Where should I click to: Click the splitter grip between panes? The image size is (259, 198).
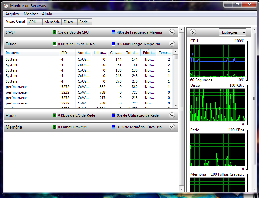[182, 109]
